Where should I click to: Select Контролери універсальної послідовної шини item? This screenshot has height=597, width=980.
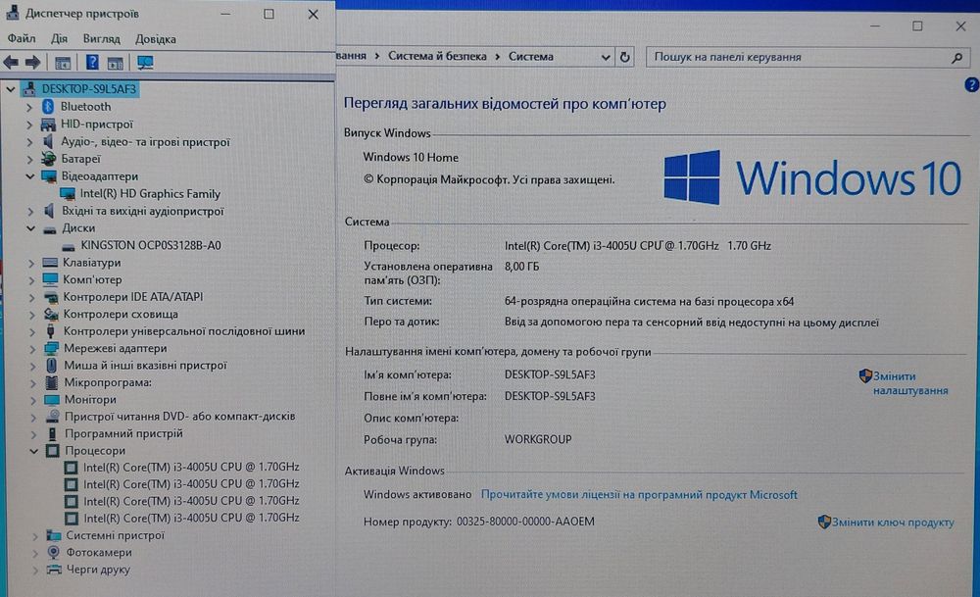click(x=184, y=331)
